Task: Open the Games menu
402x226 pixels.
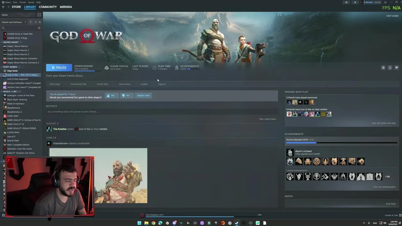Action: coord(31,2)
